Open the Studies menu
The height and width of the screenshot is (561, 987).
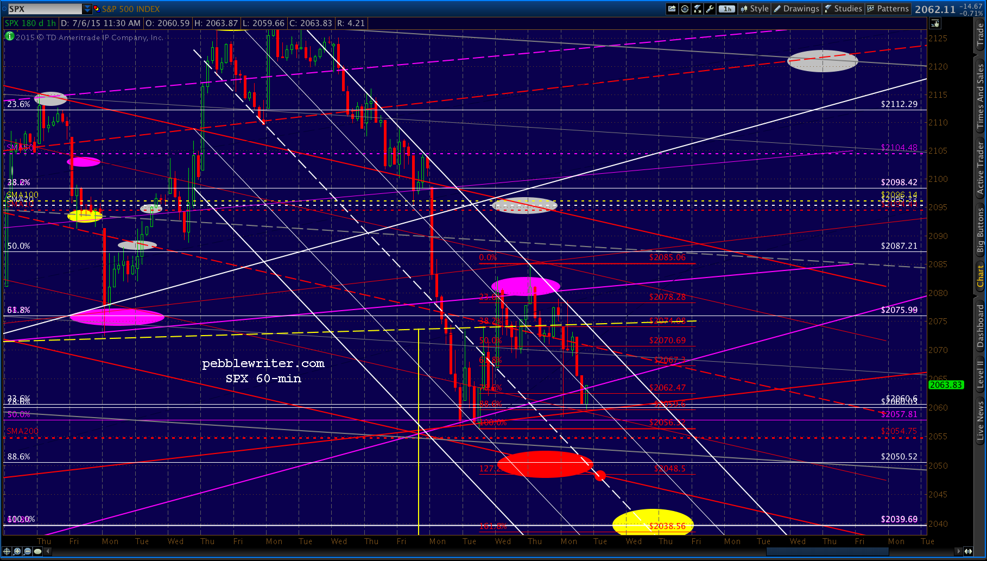click(x=843, y=9)
